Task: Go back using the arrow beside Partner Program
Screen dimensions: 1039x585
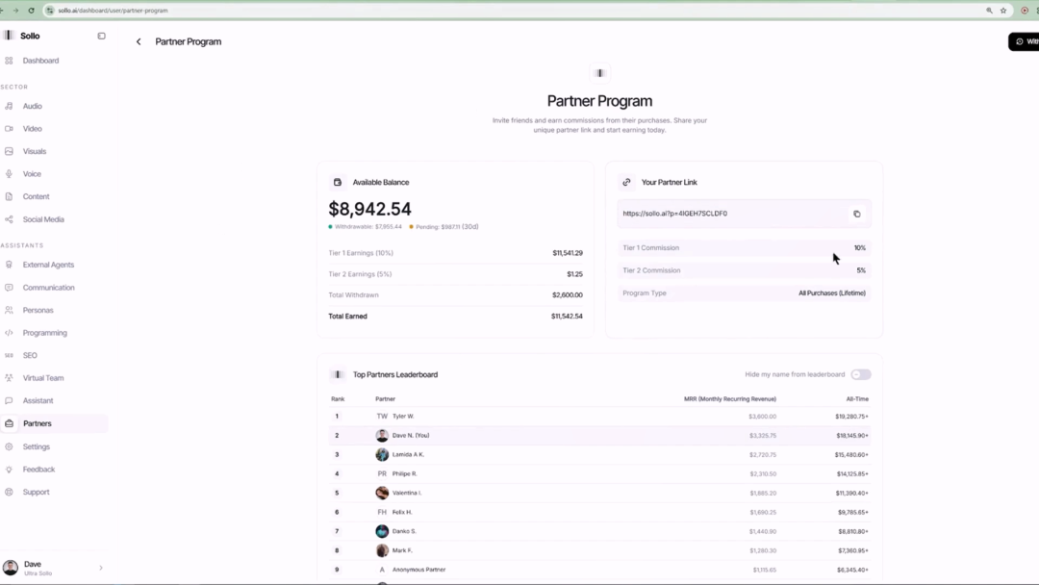Action: click(x=139, y=41)
